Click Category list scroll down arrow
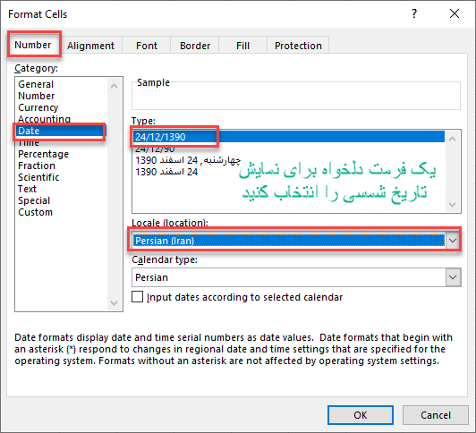Image resolution: width=476 pixels, height=433 pixels. click(x=115, y=302)
